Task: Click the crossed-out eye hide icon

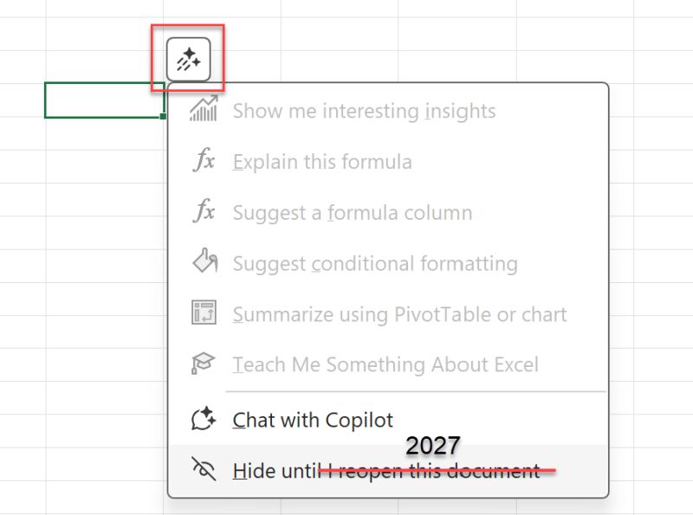Action: [x=204, y=471]
